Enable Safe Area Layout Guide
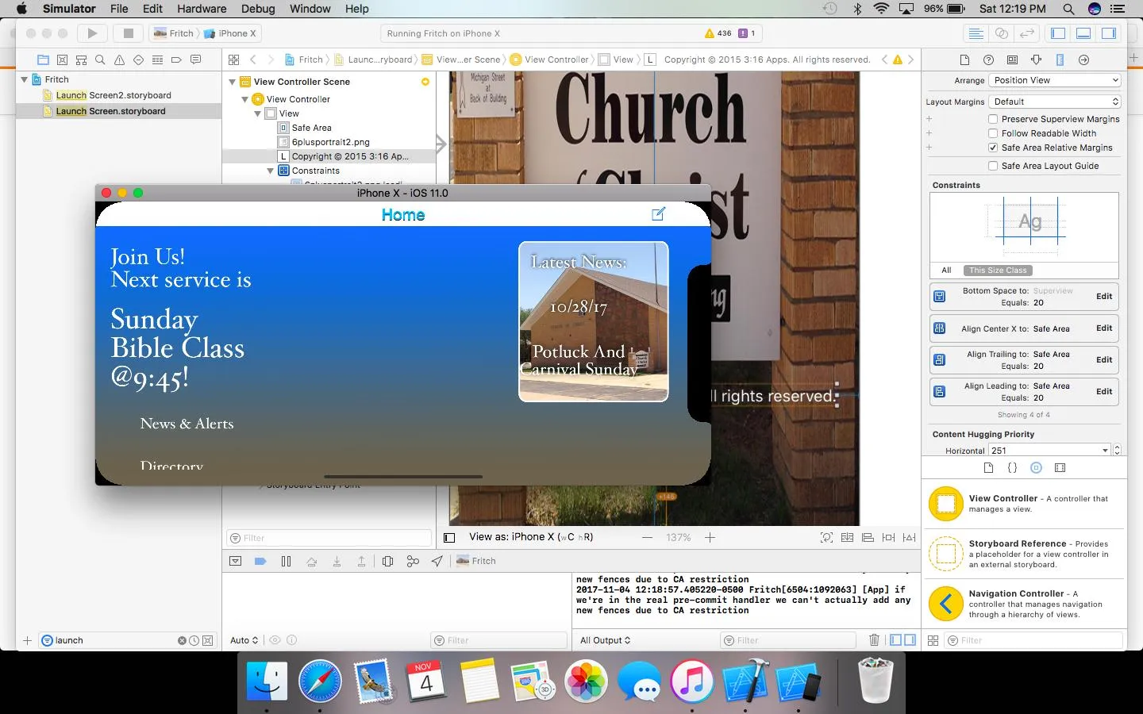 coord(993,166)
